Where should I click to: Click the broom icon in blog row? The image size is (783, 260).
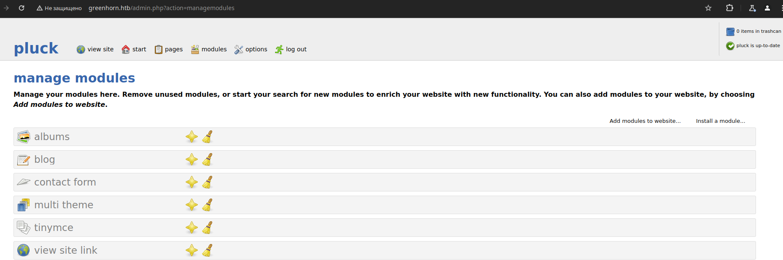(x=207, y=159)
